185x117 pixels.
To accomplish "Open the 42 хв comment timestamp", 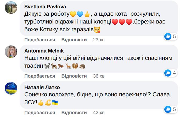I will tap(99, 112).
